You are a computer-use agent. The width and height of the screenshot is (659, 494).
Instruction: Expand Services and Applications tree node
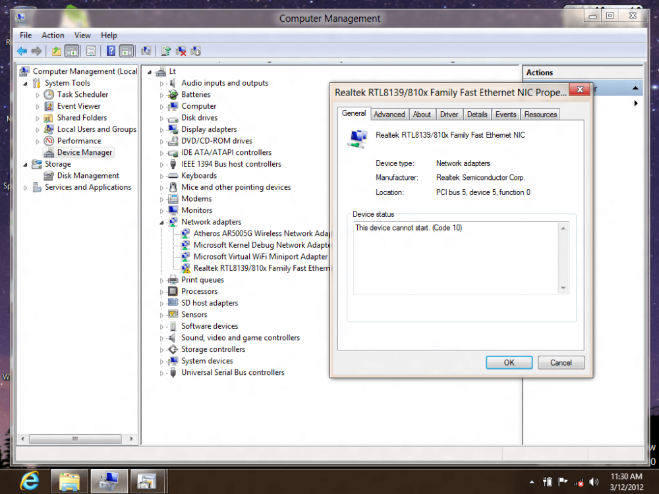26,188
